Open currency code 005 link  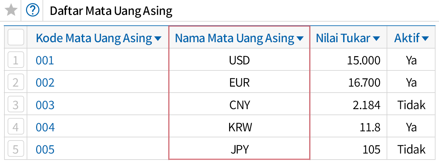tap(45, 149)
